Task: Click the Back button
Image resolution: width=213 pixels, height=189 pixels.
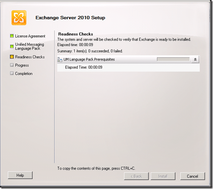Action: click(x=136, y=176)
